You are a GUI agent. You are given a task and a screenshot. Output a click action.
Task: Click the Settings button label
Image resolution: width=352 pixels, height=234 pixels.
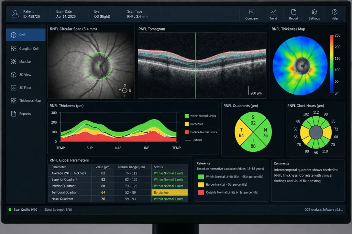[x=314, y=19]
